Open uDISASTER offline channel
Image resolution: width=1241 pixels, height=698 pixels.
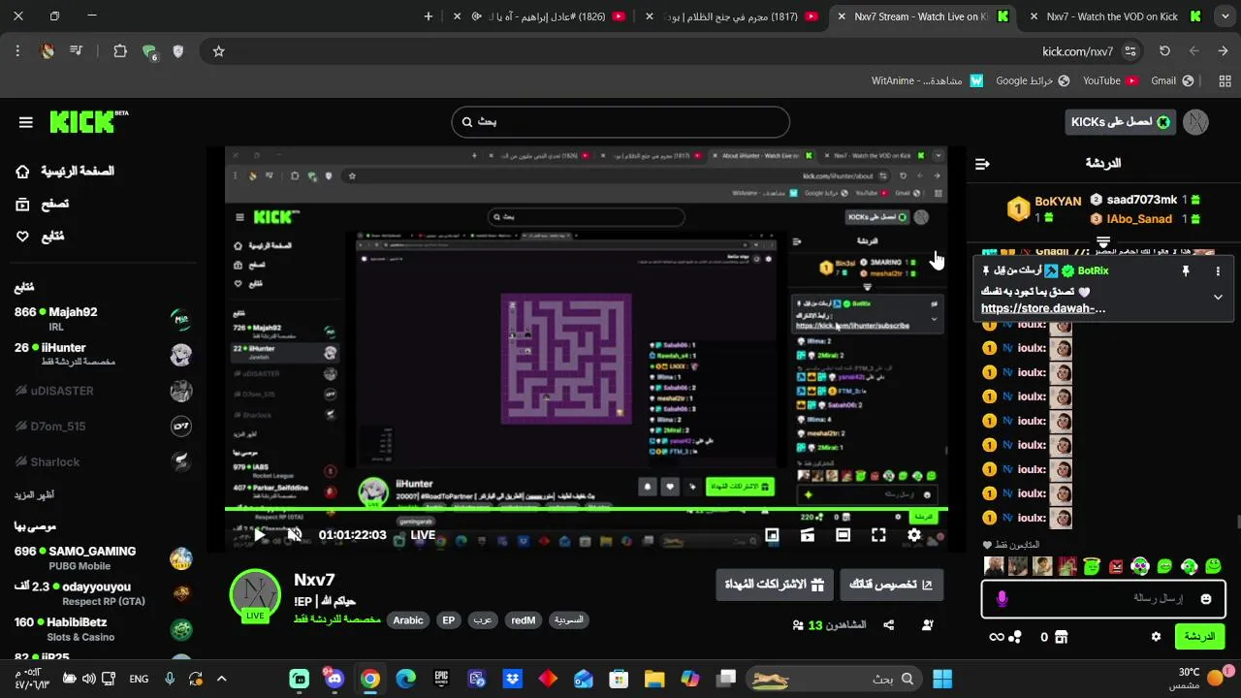pyautogui.click(x=103, y=391)
